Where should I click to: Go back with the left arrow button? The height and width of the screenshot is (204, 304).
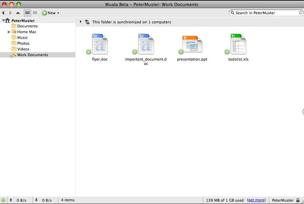click(x=3, y=13)
